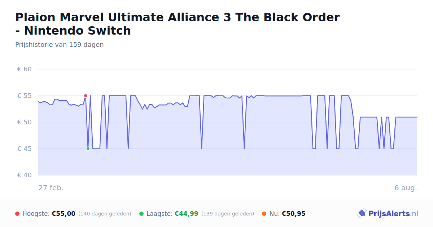Click the 140 dagen geleden note

[x=105, y=214]
